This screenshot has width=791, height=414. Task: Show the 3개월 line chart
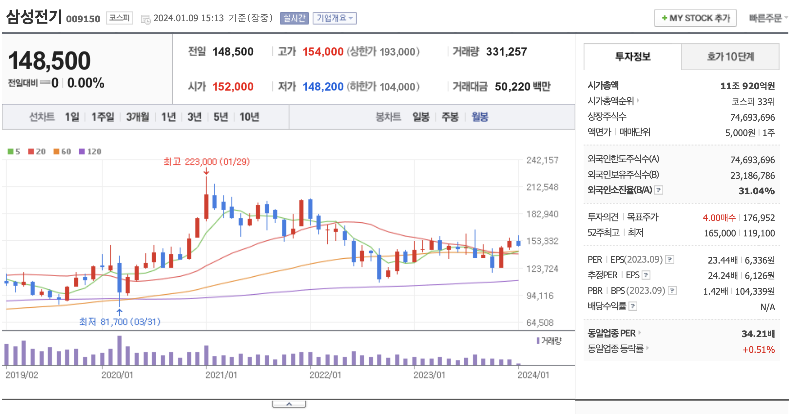point(138,117)
